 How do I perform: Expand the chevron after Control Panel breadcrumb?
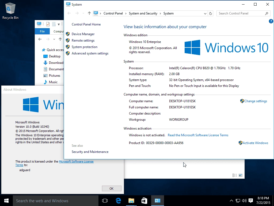[126, 13]
